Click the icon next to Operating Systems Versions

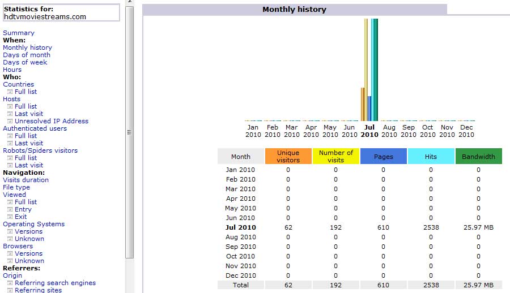(x=10, y=231)
